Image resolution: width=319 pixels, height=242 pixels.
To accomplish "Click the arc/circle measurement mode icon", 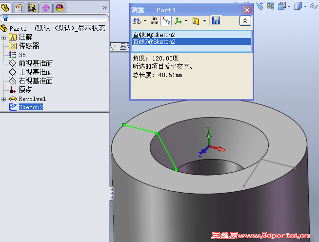I will coord(137,21).
